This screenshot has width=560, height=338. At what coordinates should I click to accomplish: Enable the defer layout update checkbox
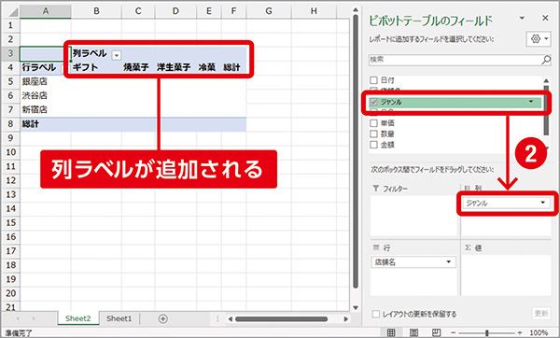click(376, 314)
